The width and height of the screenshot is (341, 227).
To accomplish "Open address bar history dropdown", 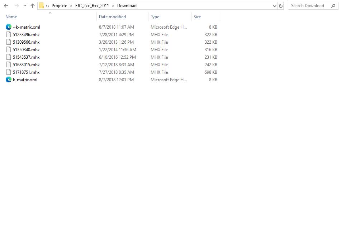I will [x=274, y=6].
